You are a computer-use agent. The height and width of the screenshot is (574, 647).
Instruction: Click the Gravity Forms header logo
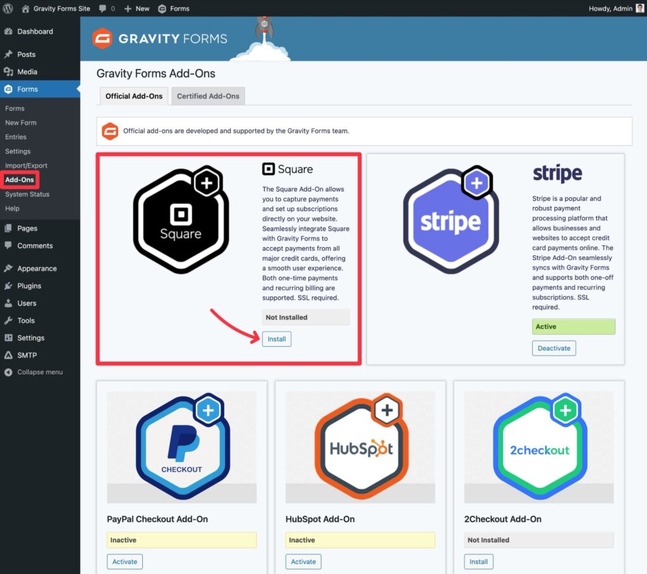click(x=160, y=39)
